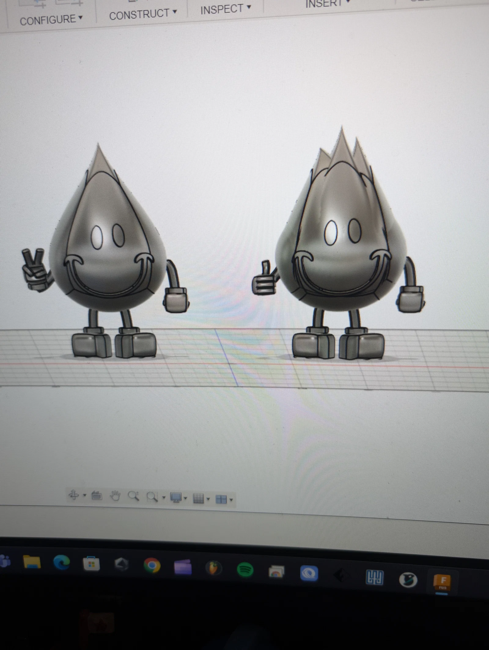Viewport: 489px width, 650px height.
Task: Open Microsoft Store from the taskbar
Action: [91, 563]
